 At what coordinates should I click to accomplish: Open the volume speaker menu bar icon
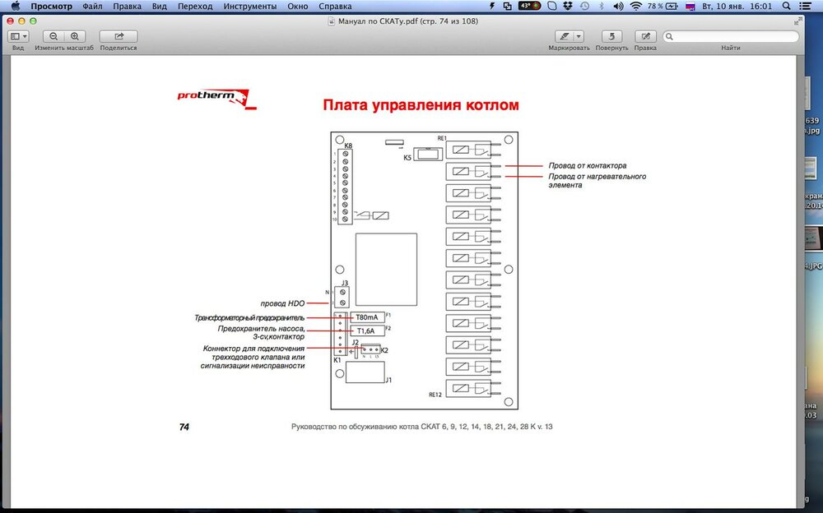618,7
